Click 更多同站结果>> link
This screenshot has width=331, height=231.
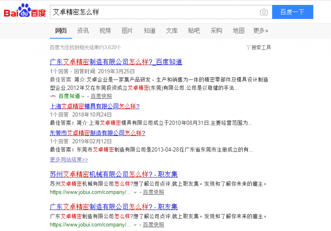pos(69,159)
